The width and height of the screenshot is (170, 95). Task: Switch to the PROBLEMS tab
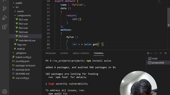click(x=51, y=53)
